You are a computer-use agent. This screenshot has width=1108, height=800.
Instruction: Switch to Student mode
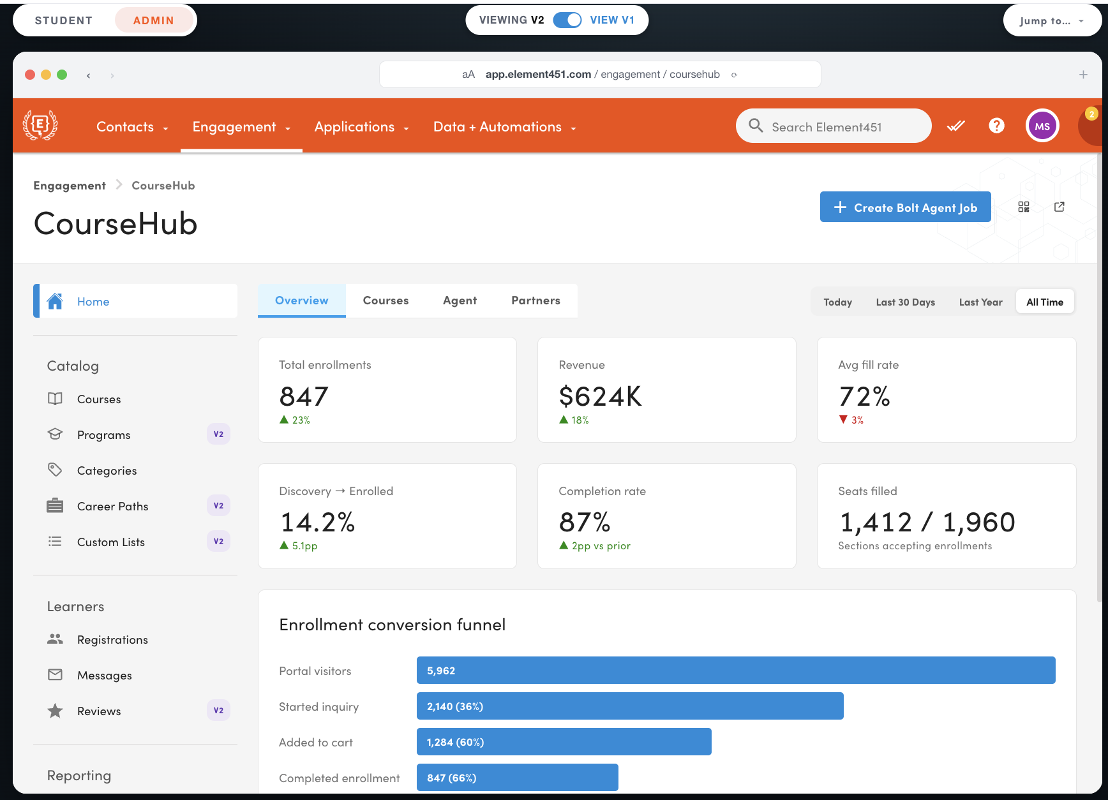click(x=64, y=20)
